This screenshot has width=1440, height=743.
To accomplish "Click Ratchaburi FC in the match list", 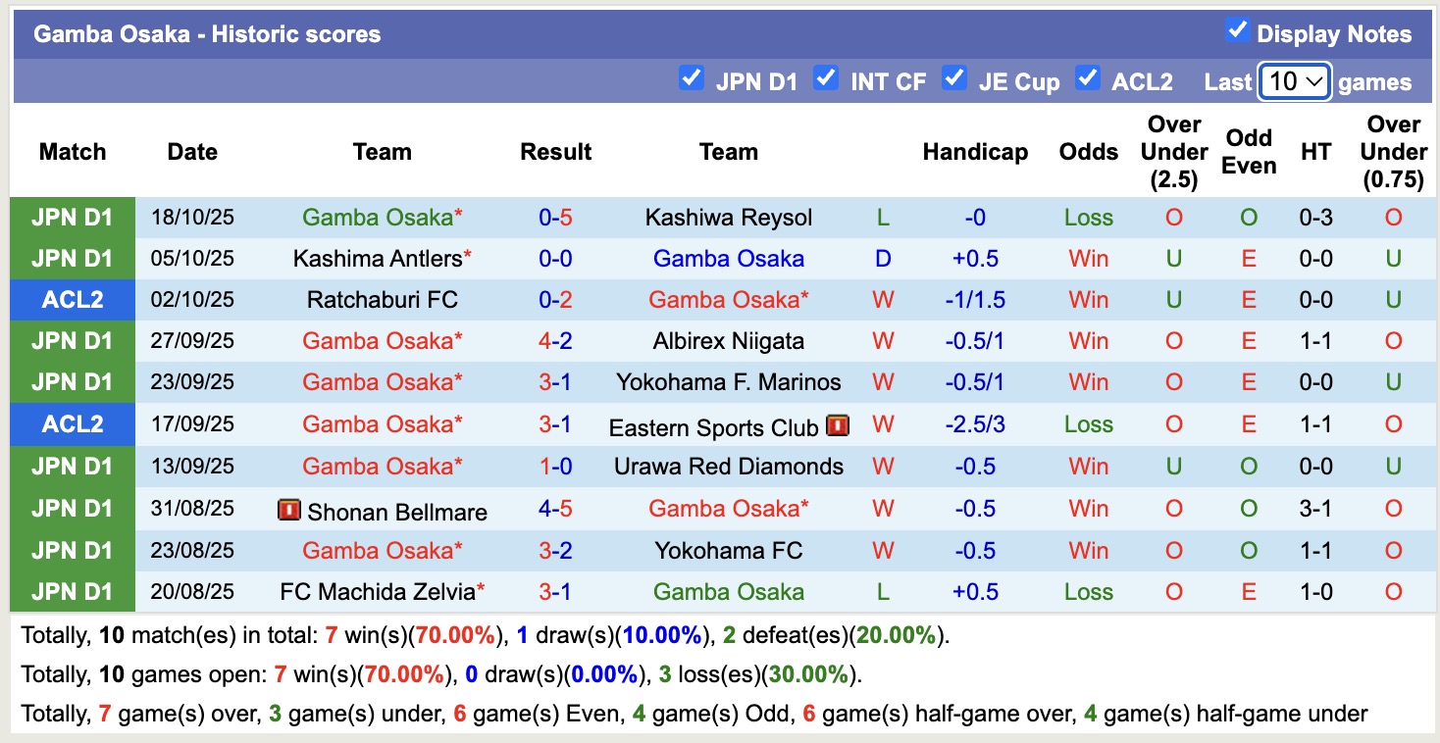I will [x=382, y=300].
